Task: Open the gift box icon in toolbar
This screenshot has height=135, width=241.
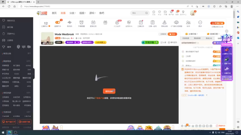Action: point(105,23)
